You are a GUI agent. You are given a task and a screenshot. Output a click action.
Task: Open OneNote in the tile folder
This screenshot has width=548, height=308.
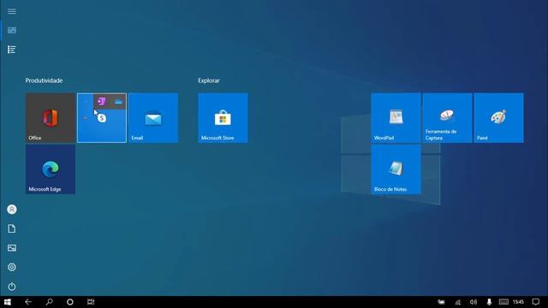point(102,101)
